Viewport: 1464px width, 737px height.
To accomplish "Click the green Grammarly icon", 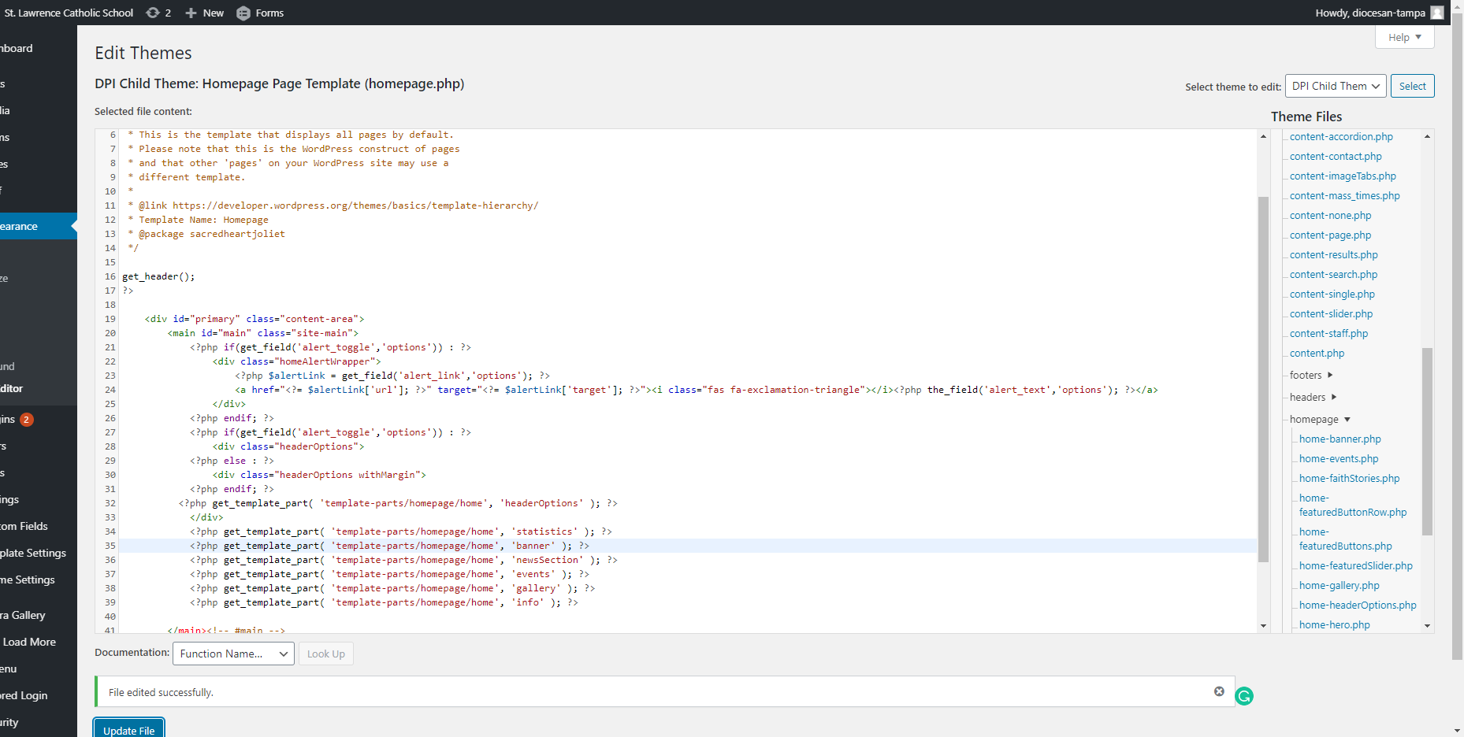I will click(x=1244, y=696).
